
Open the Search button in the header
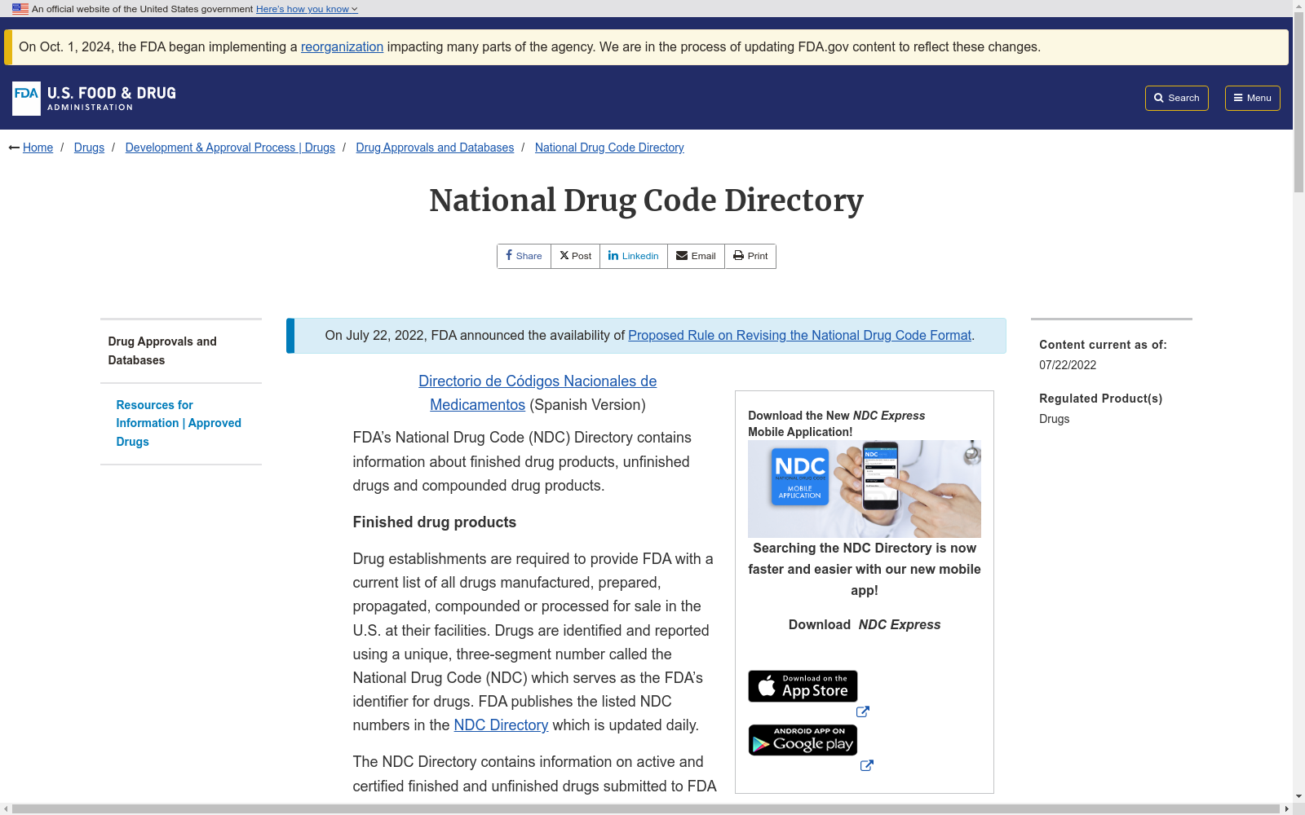coord(1176,98)
